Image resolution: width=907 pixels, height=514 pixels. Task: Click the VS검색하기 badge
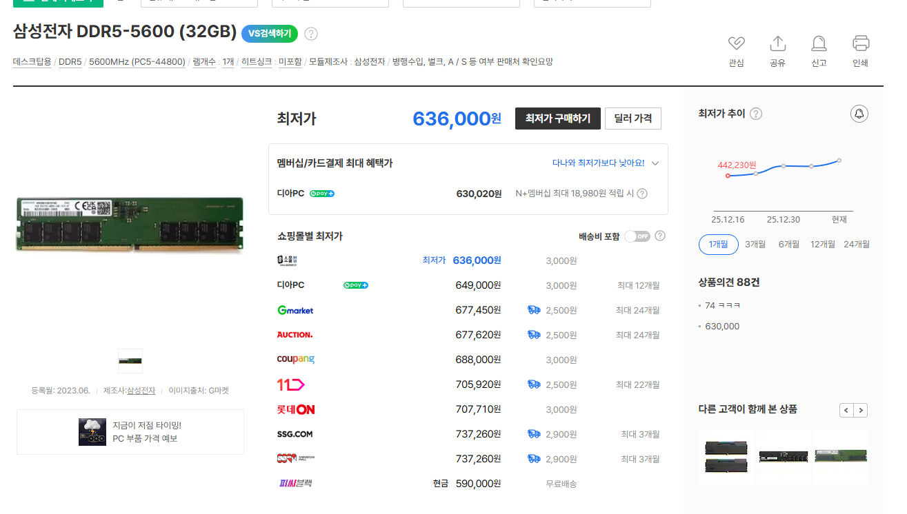click(269, 32)
